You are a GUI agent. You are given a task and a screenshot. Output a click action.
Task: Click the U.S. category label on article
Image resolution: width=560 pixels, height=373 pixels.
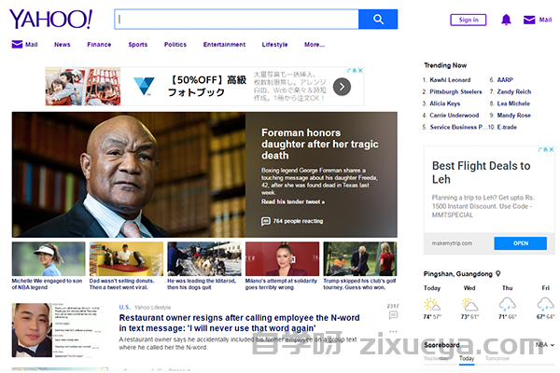[x=125, y=308]
